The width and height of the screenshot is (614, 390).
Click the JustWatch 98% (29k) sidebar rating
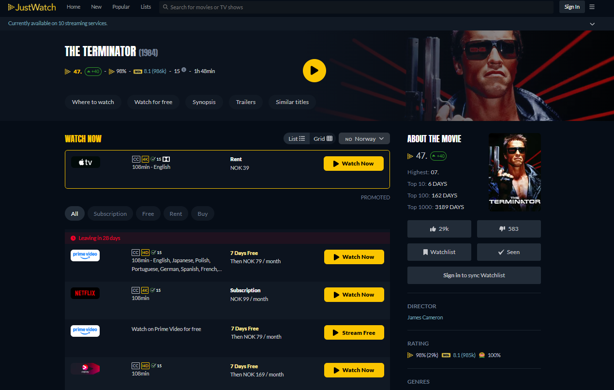423,355
